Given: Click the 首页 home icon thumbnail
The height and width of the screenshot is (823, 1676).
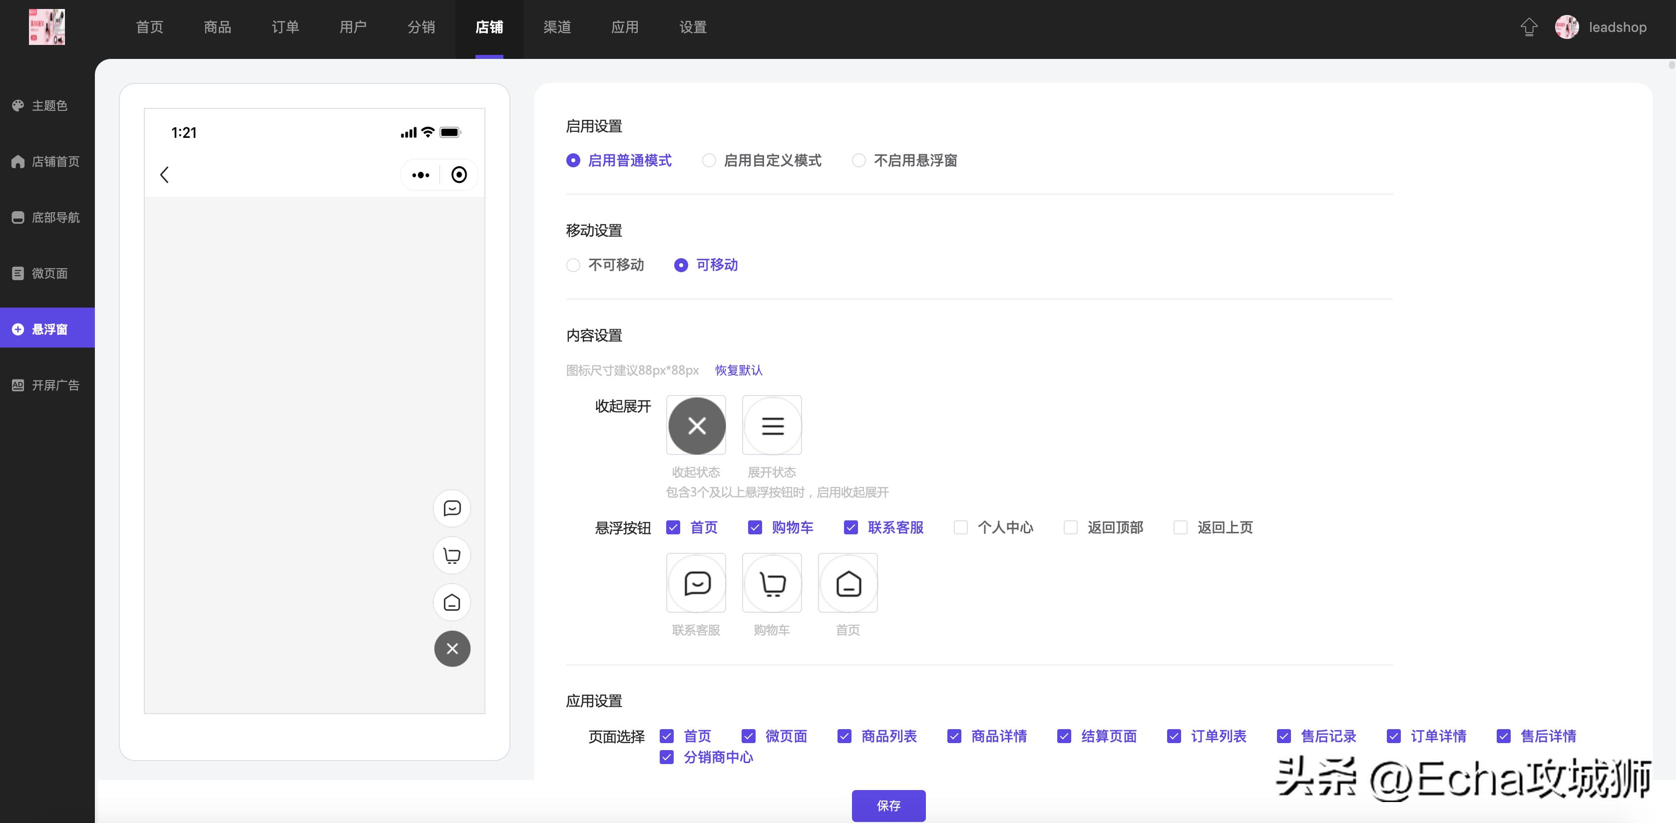Looking at the screenshot, I should tap(847, 583).
